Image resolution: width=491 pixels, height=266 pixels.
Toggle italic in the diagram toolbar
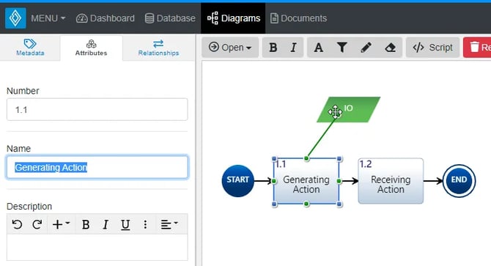pos(293,48)
